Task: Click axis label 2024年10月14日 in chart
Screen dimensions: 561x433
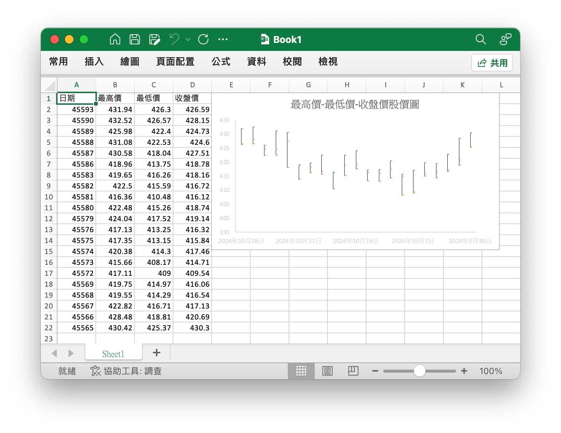Action: (356, 241)
